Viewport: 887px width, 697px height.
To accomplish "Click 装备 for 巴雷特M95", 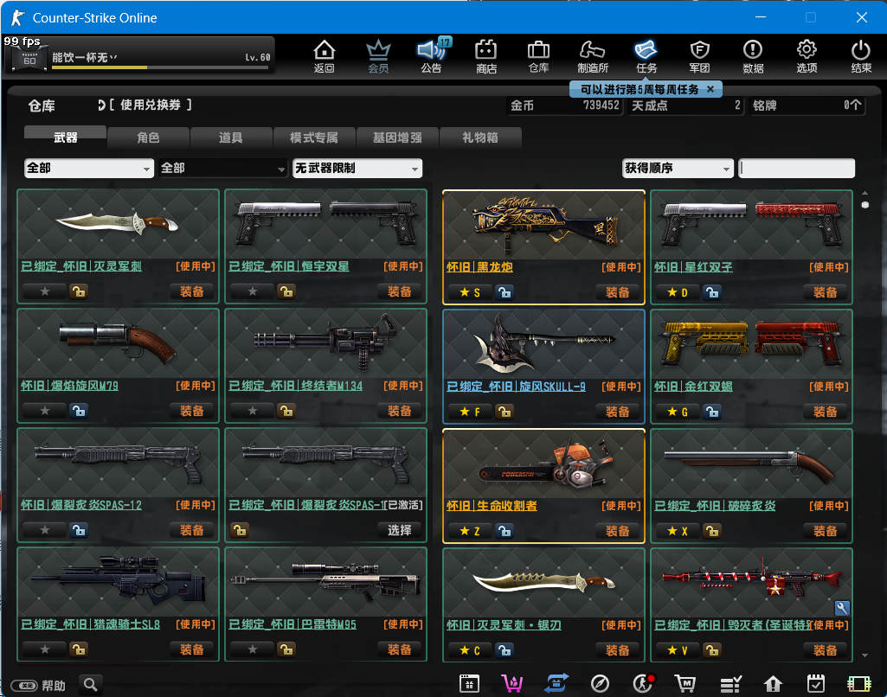I will pos(400,649).
